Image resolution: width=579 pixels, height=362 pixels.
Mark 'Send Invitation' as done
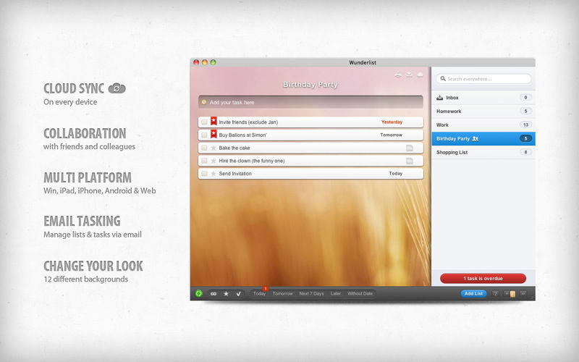204,174
